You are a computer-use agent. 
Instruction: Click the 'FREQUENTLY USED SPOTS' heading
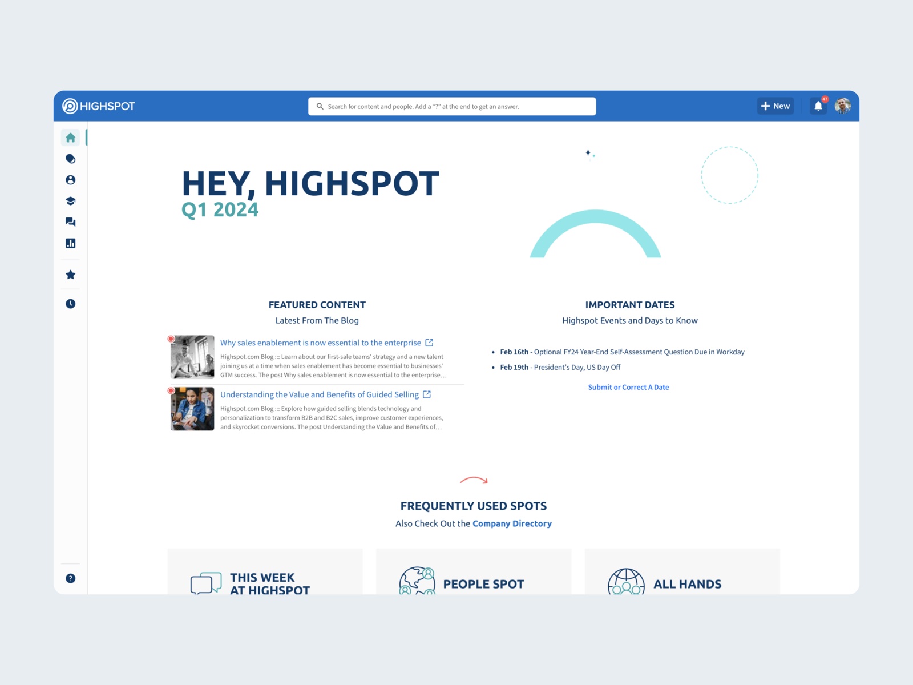click(x=474, y=506)
